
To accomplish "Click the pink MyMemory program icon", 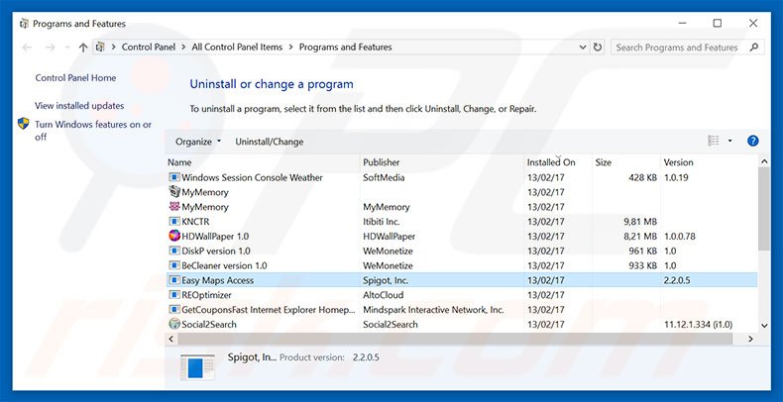I will click(x=174, y=207).
